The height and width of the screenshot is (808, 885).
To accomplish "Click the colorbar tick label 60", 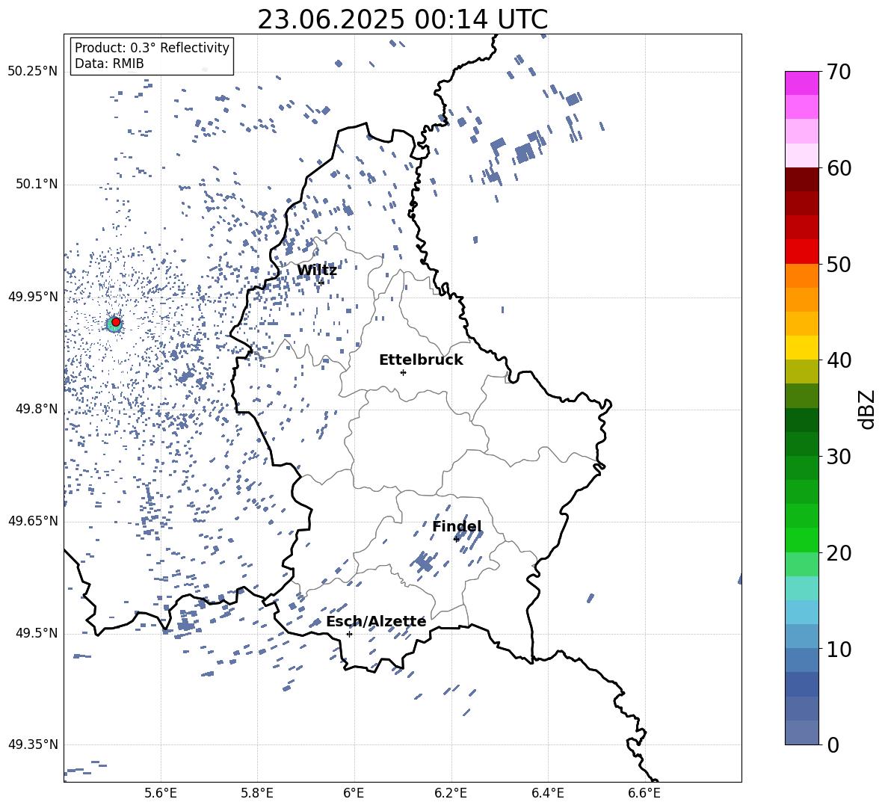I will tap(839, 168).
